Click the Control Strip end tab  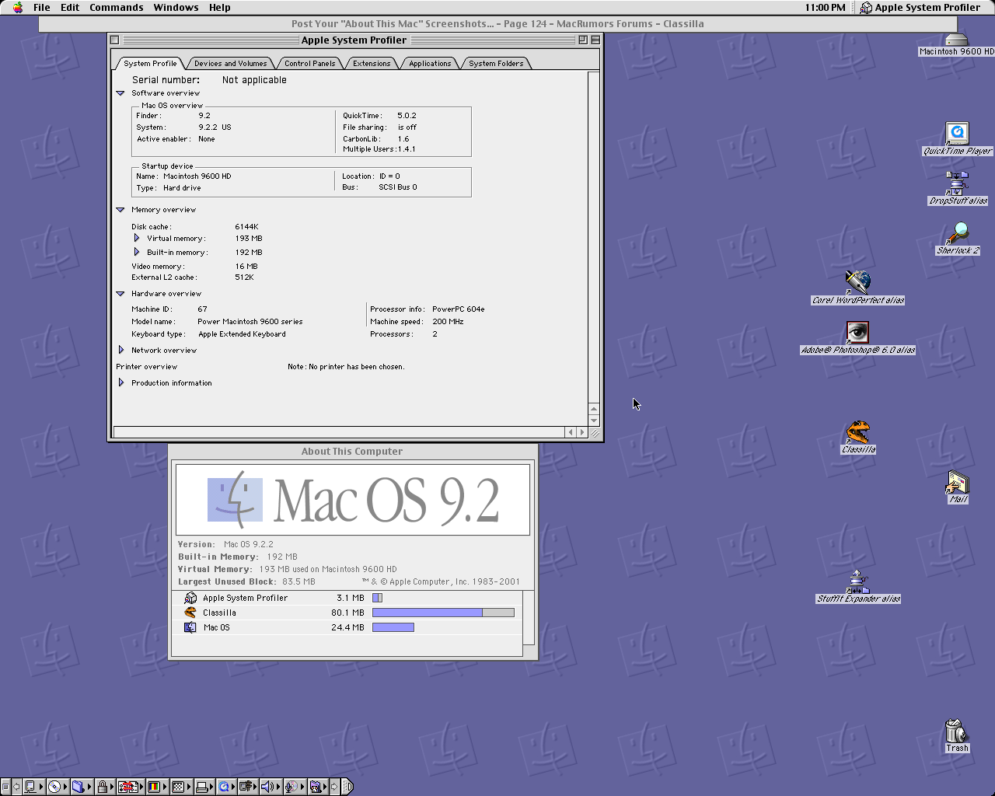point(347,787)
